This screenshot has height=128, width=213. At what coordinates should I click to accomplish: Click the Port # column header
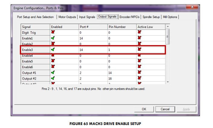(x=93, y=27)
